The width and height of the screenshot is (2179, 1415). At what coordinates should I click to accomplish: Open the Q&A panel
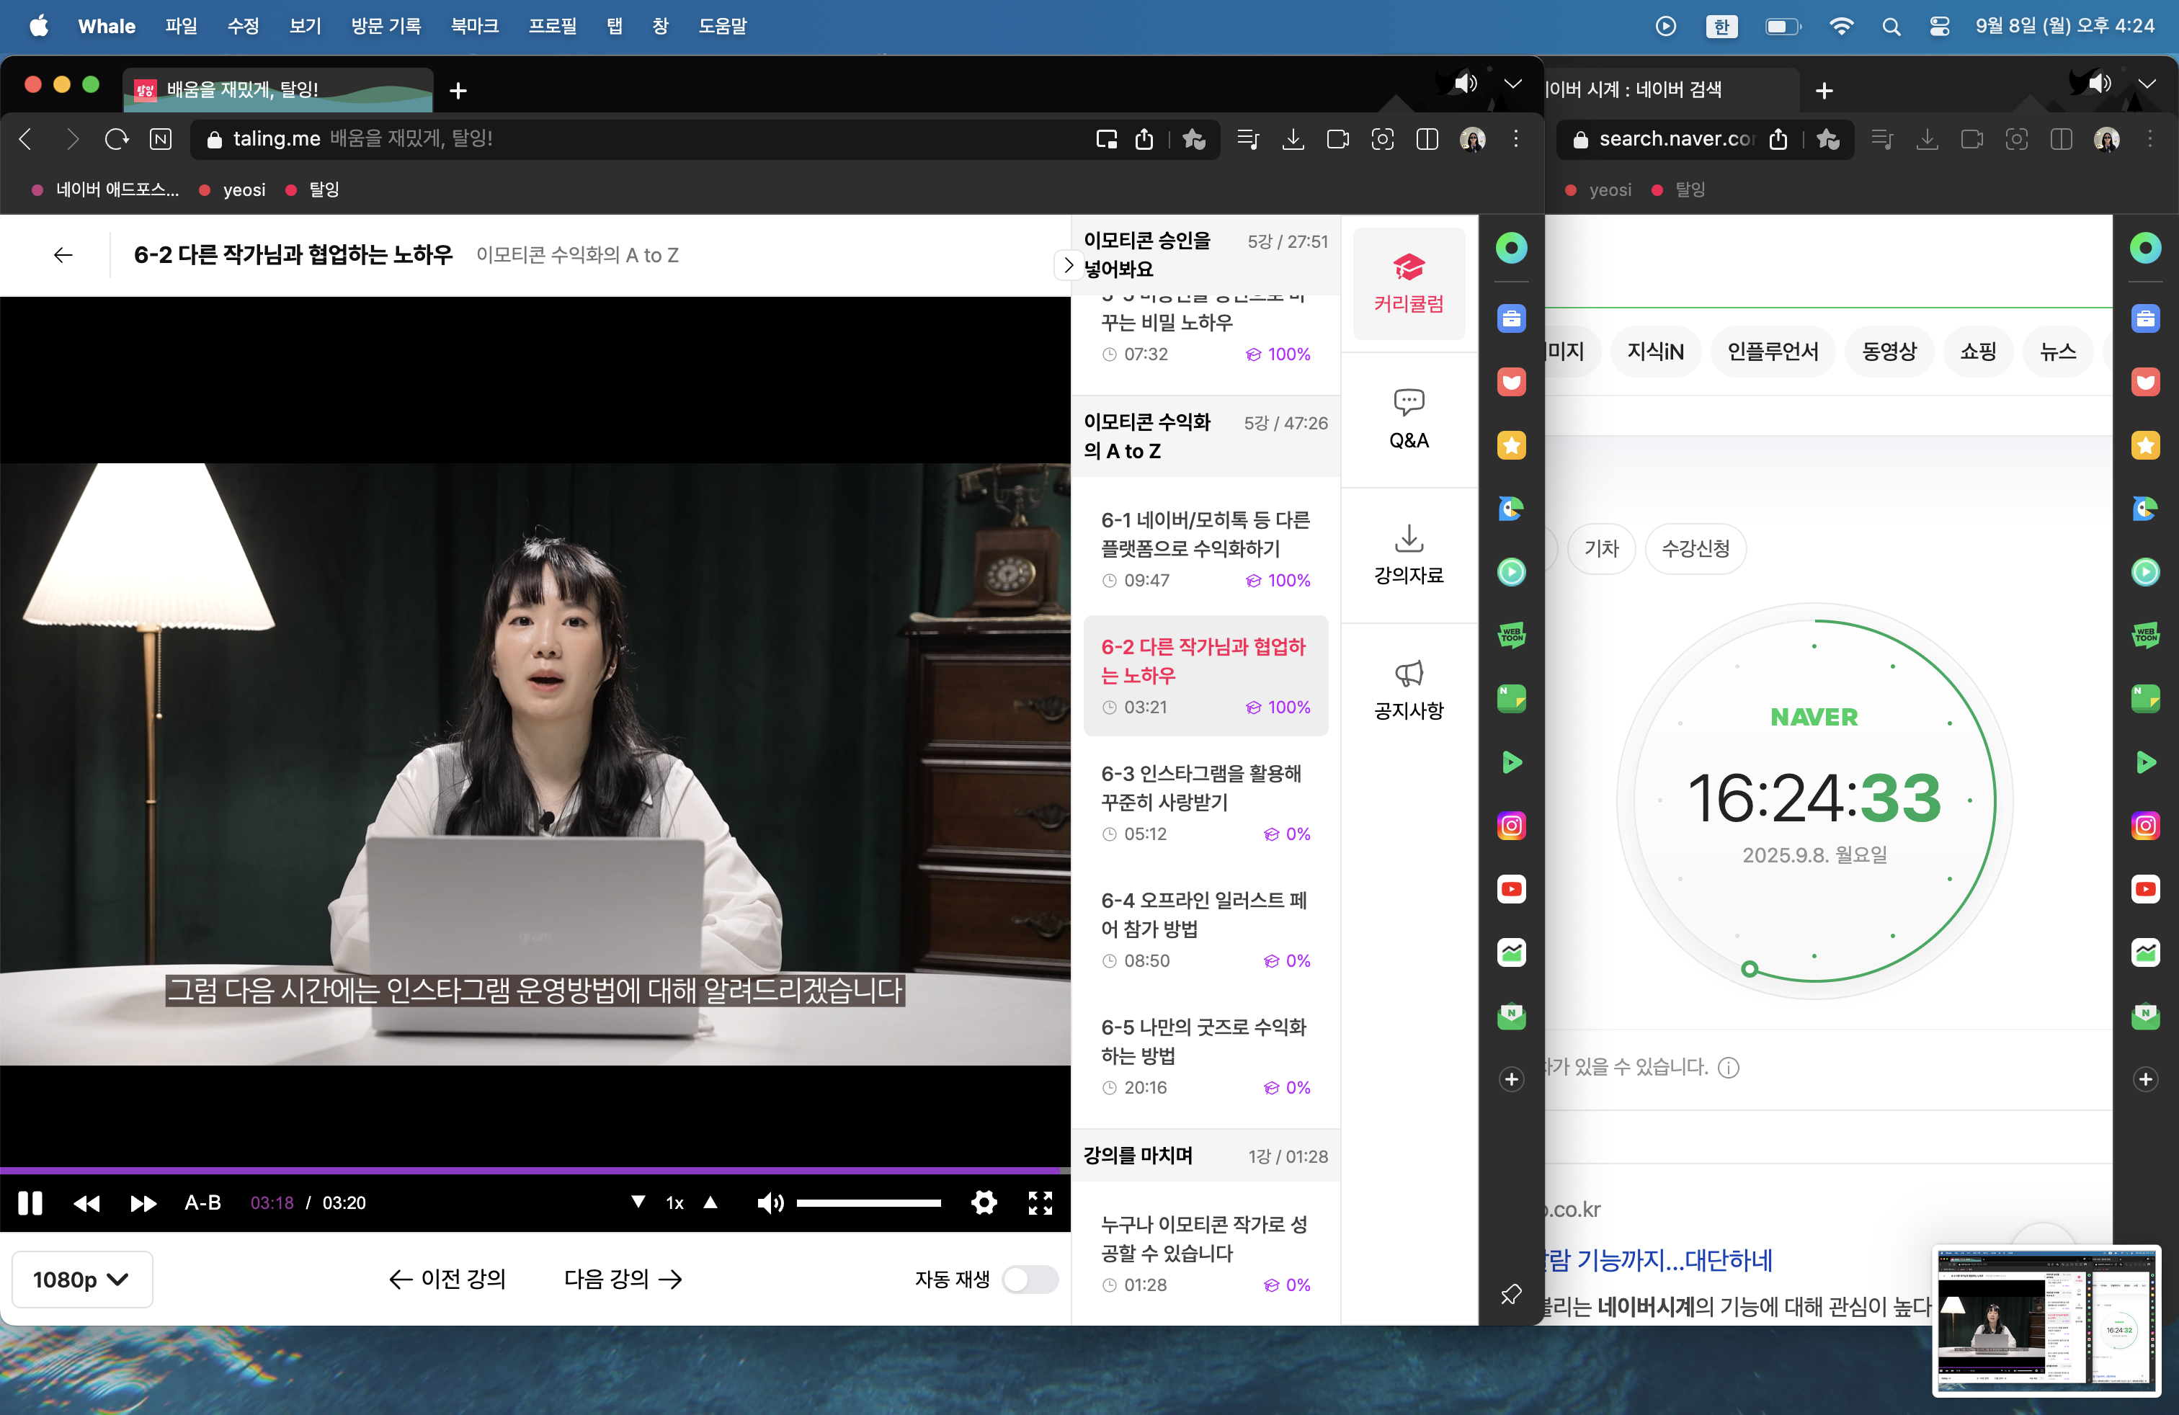tap(1408, 420)
